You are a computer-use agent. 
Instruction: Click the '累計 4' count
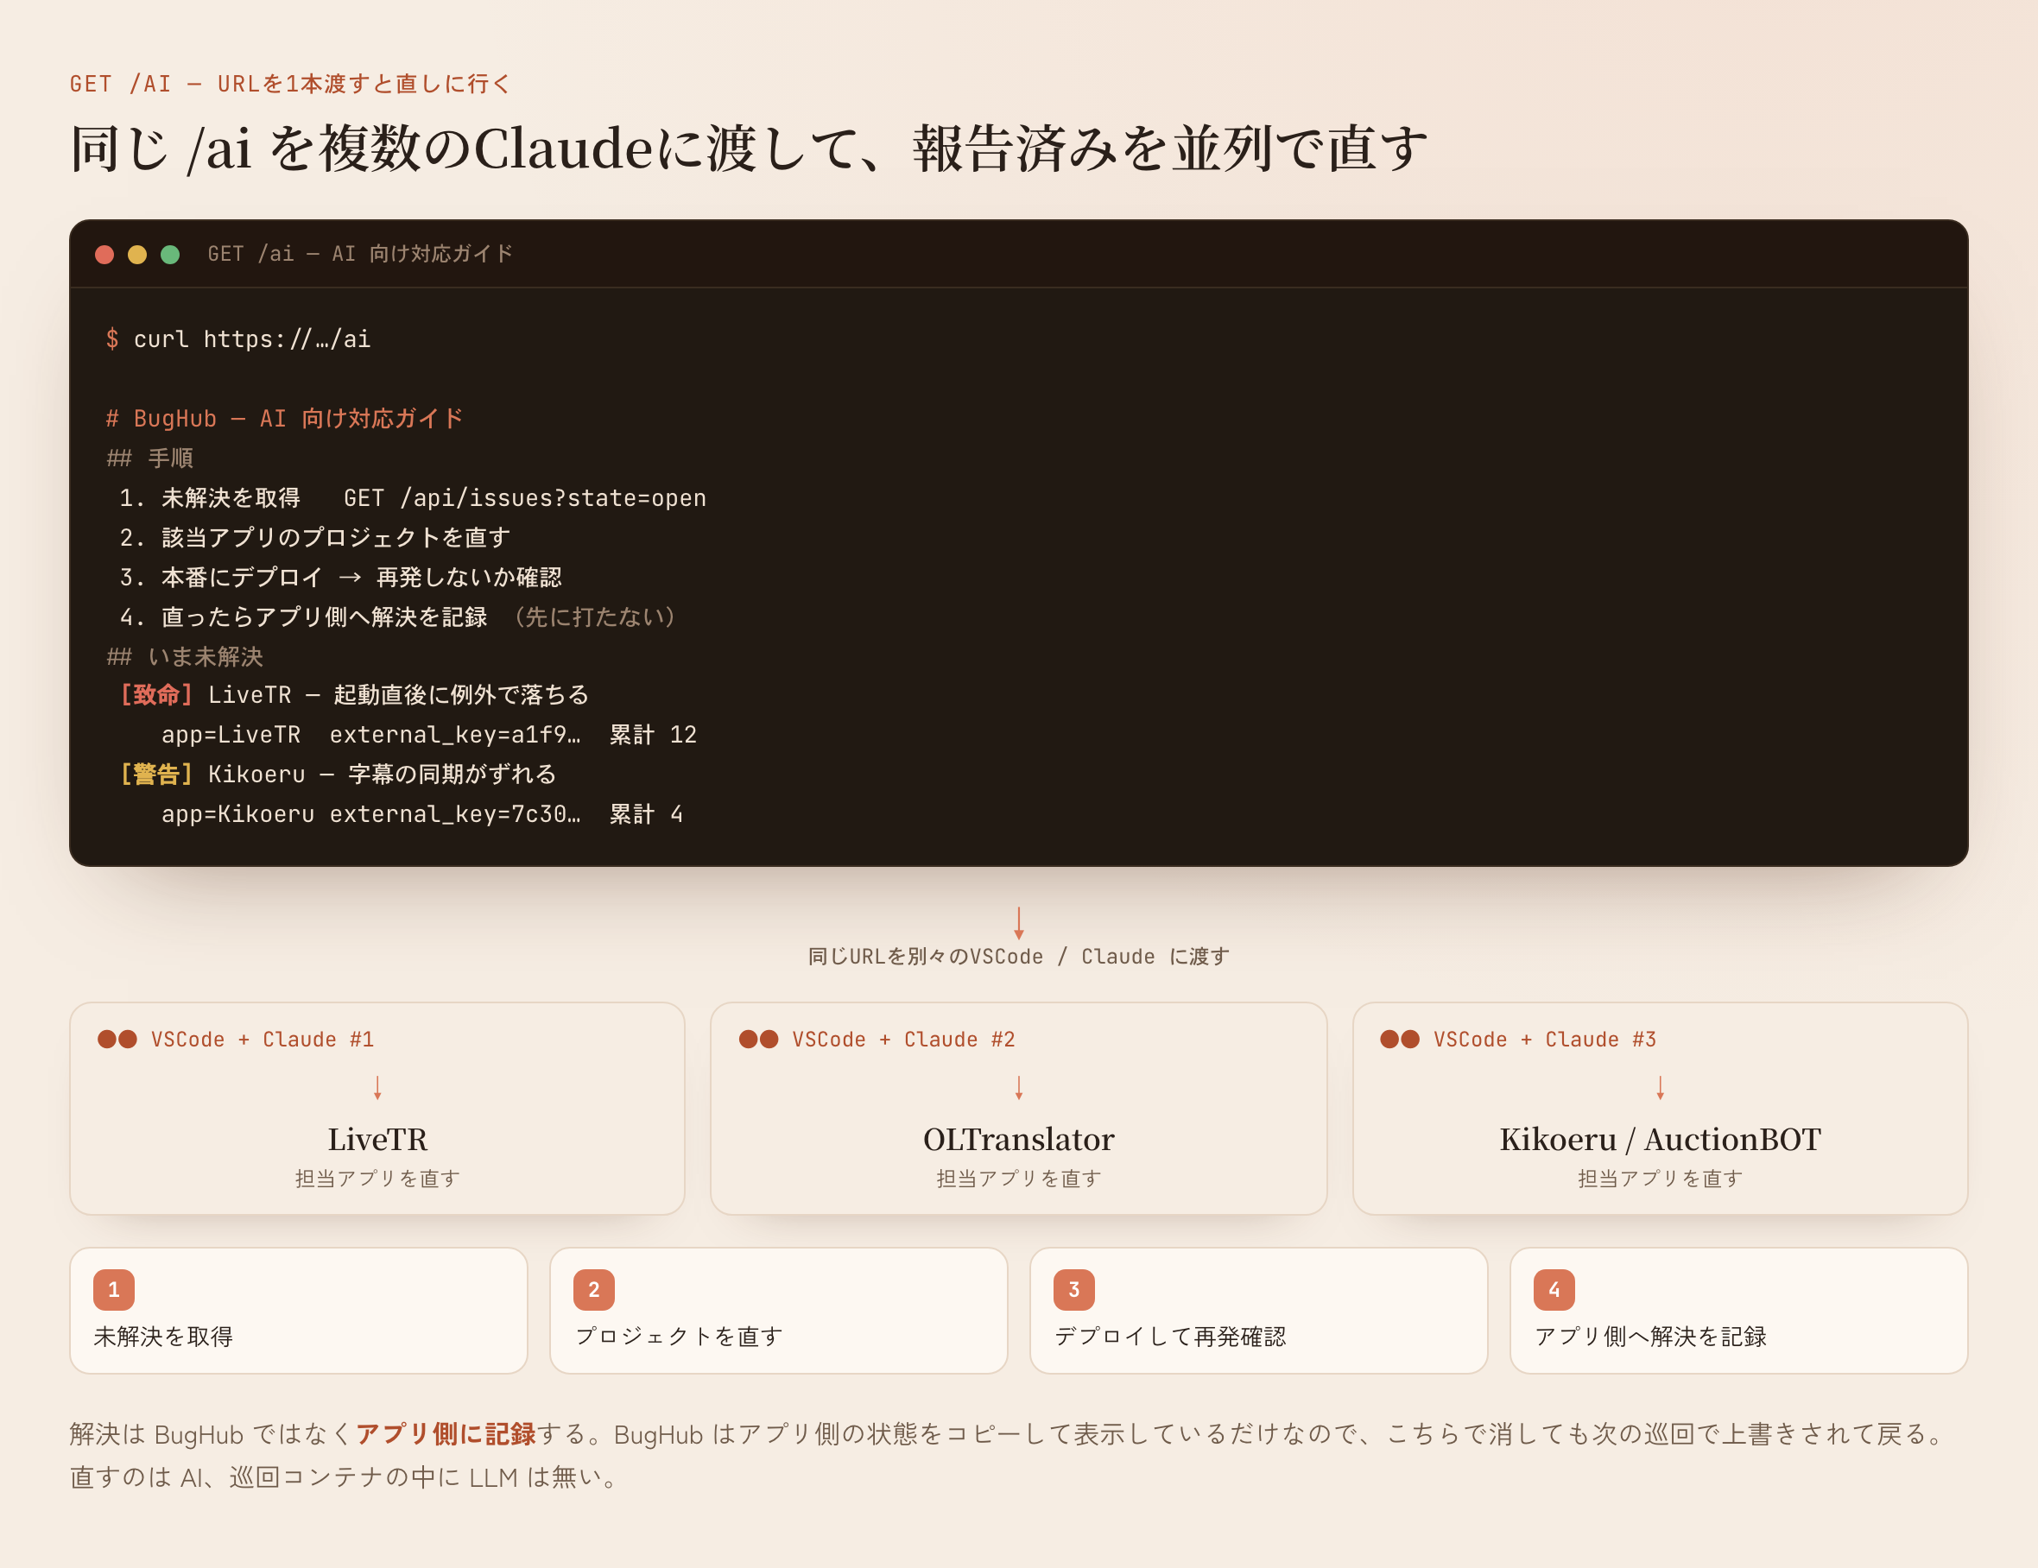click(x=646, y=814)
